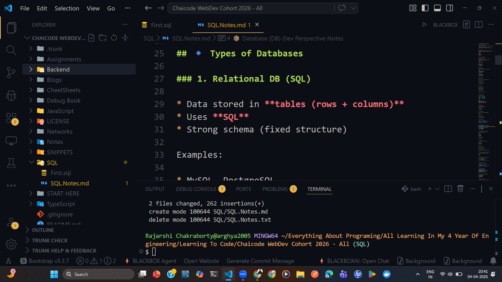
Task: Click Generate Commit Message in status bar
Action: click(260, 261)
